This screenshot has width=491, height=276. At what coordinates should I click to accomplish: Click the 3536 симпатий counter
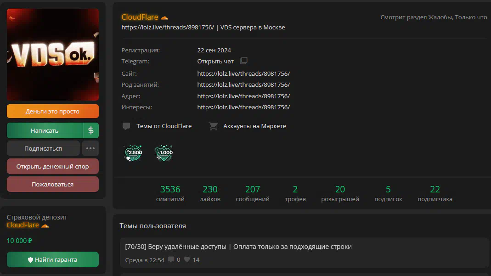(x=170, y=193)
